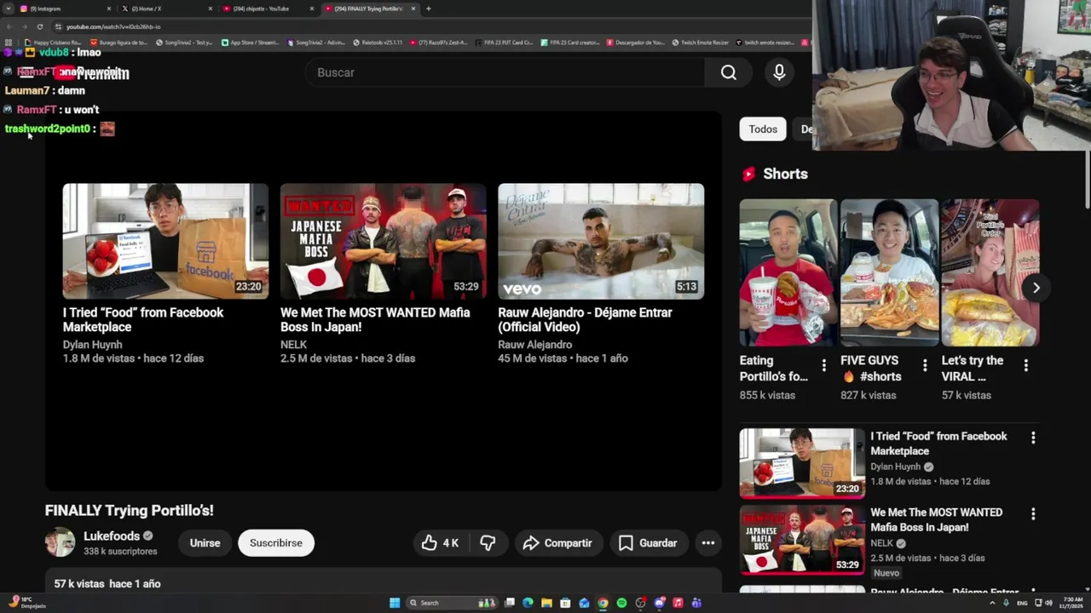Click the Suscribirse button
This screenshot has height=613, width=1091.
(x=276, y=542)
